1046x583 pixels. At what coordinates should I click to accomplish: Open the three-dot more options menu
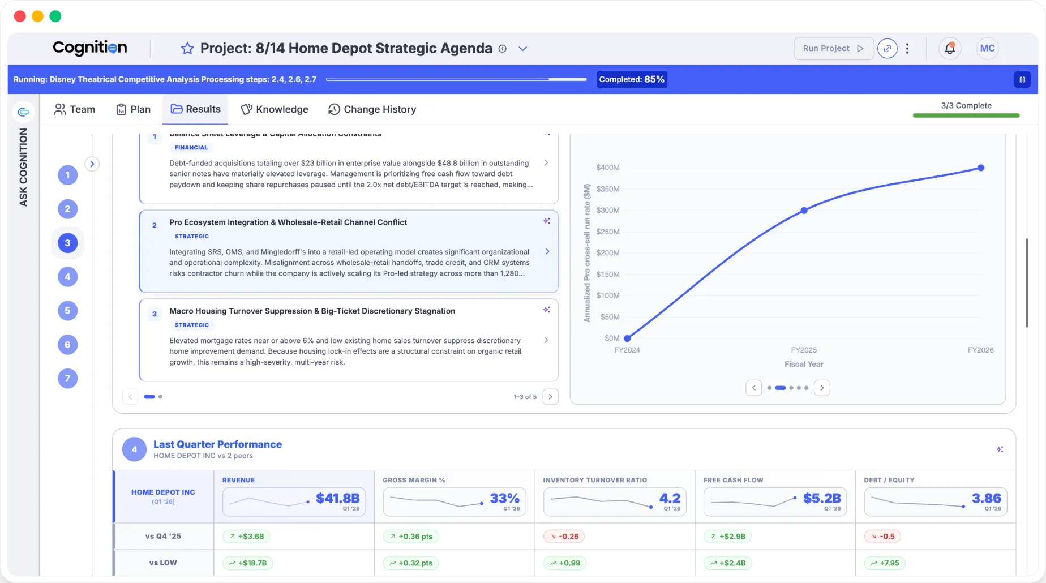pos(907,49)
